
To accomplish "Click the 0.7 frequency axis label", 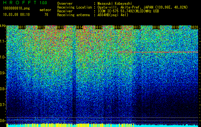I will tap(3, 105).
